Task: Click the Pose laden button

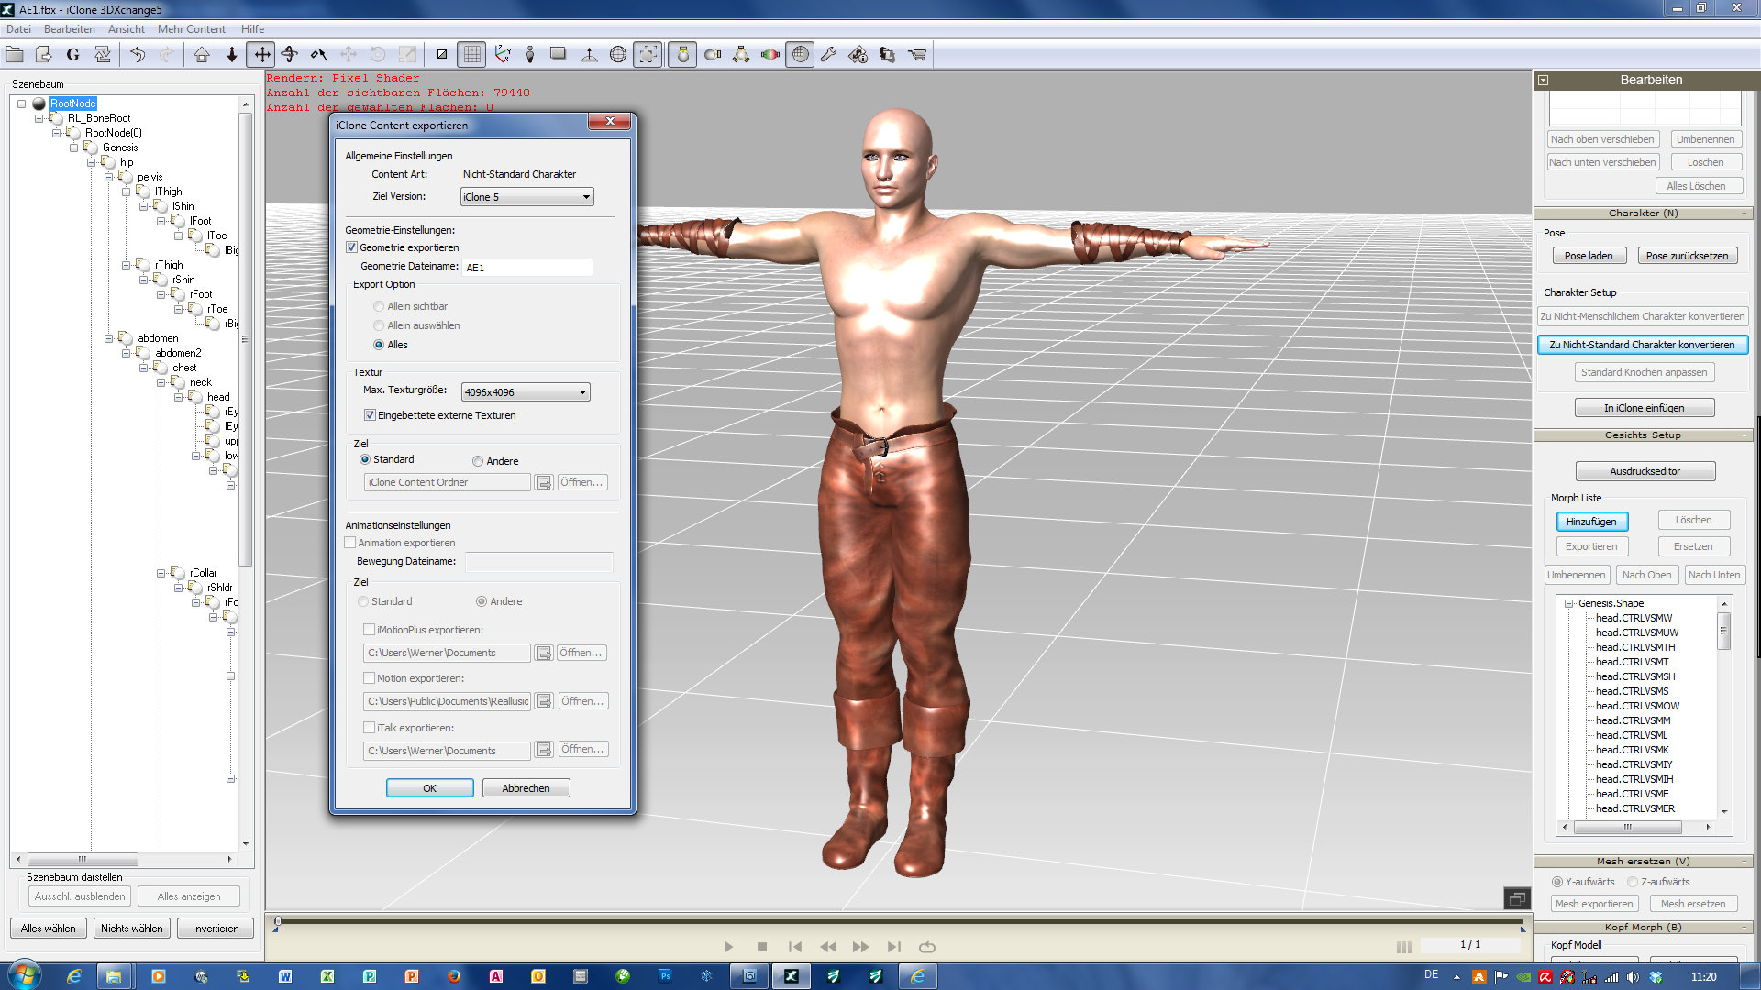Action: (1589, 256)
